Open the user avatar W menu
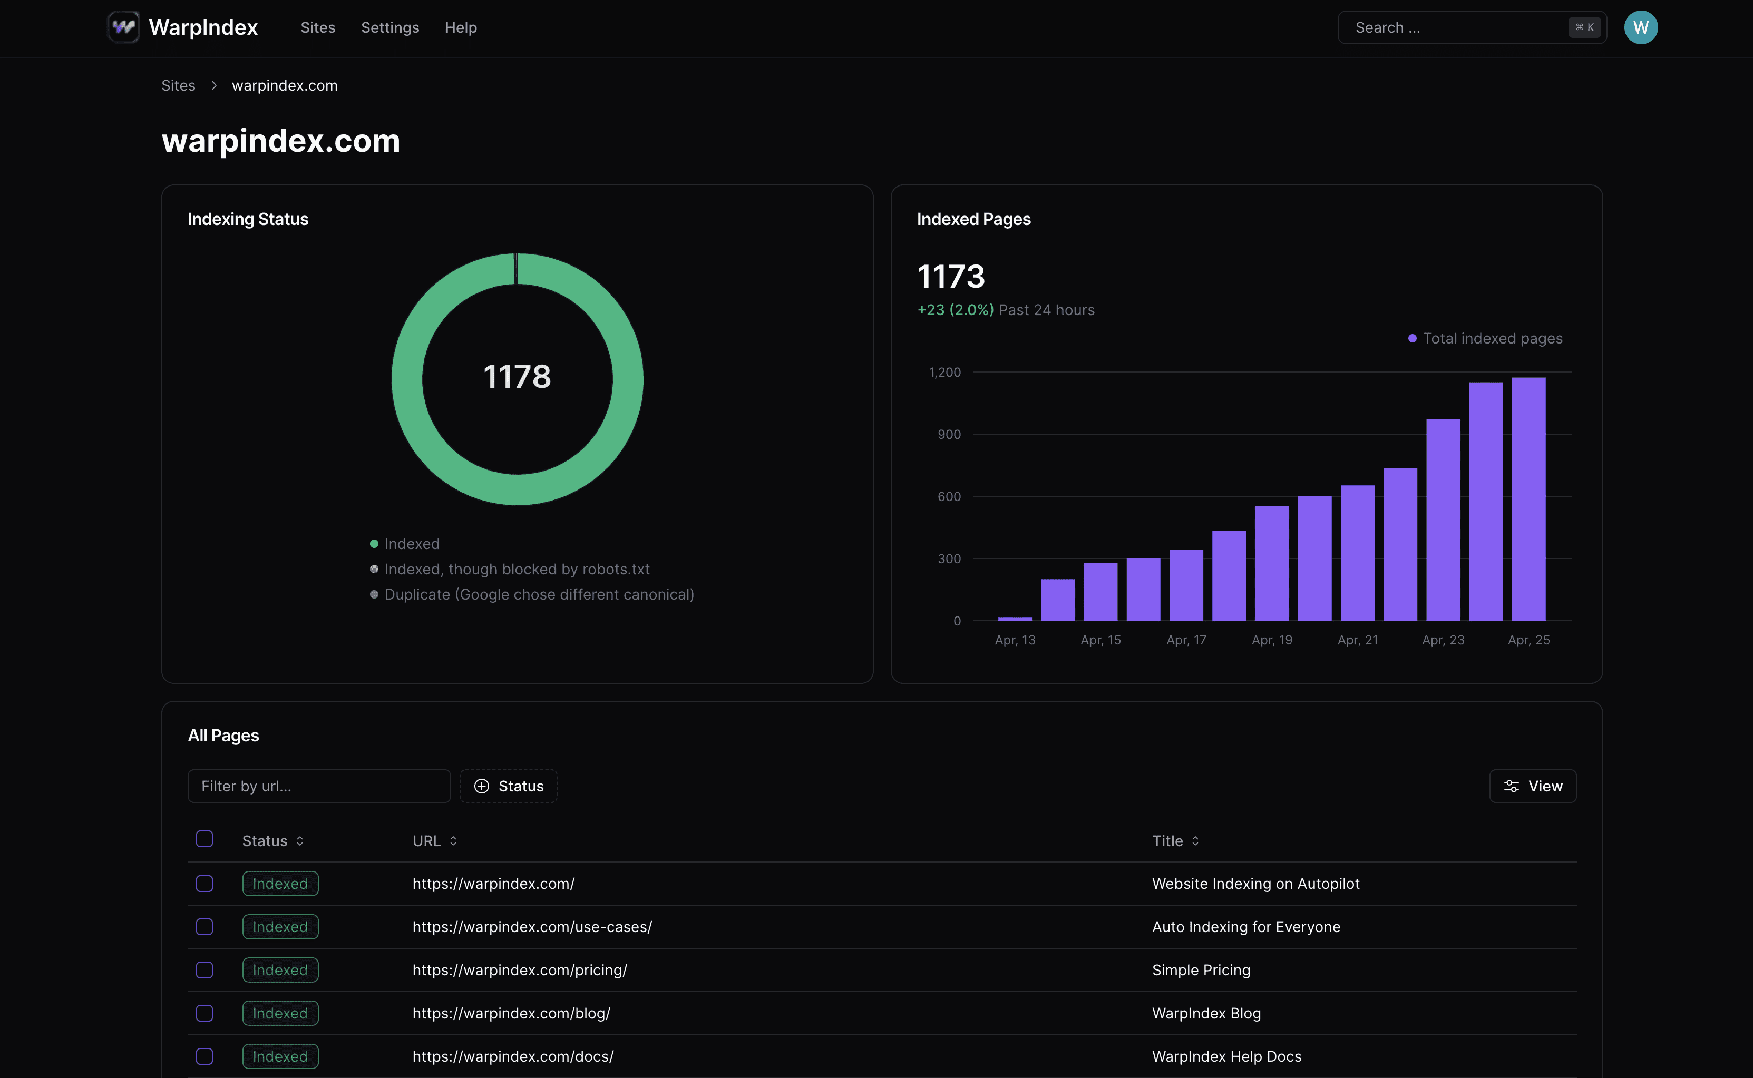 [x=1640, y=27]
